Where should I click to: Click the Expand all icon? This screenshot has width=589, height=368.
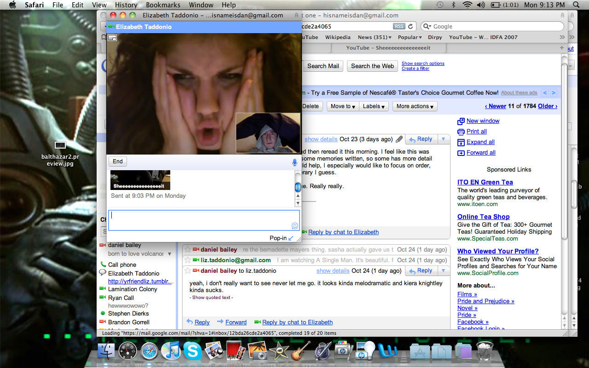click(461, 142)
